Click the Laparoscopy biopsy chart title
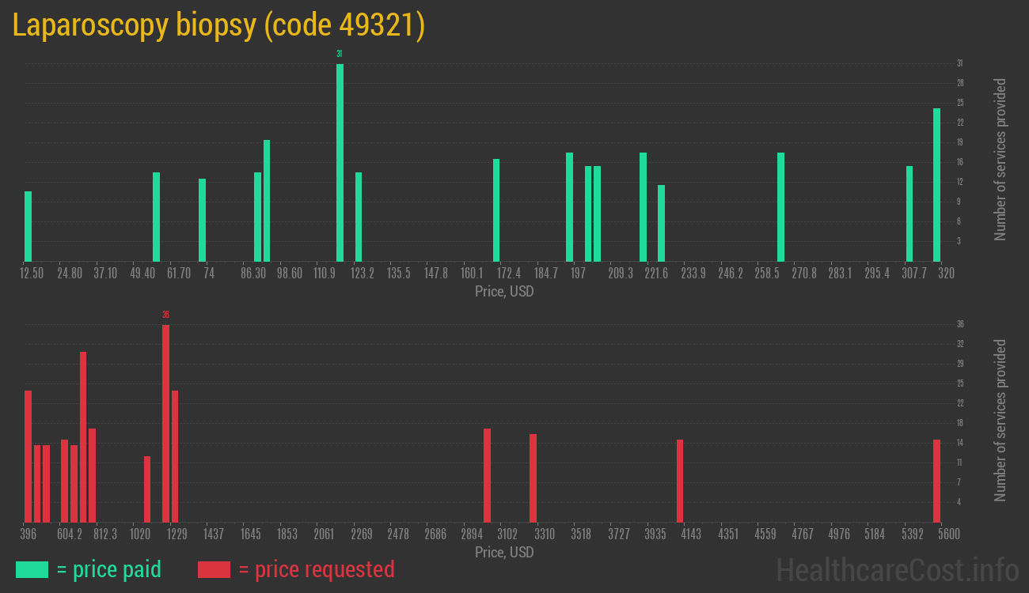 (x=219, y=25)
